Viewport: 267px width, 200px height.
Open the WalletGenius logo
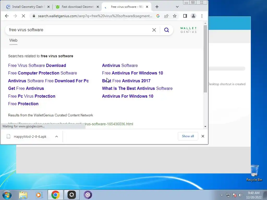pos(188,30)
